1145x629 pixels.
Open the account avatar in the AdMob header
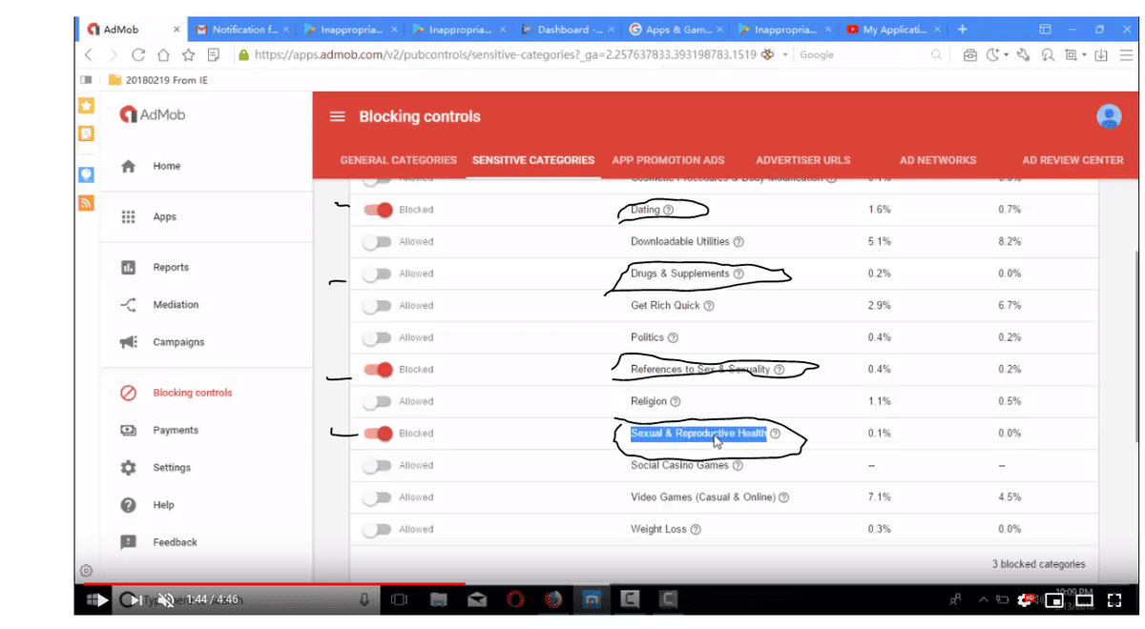click(1109, 116)
